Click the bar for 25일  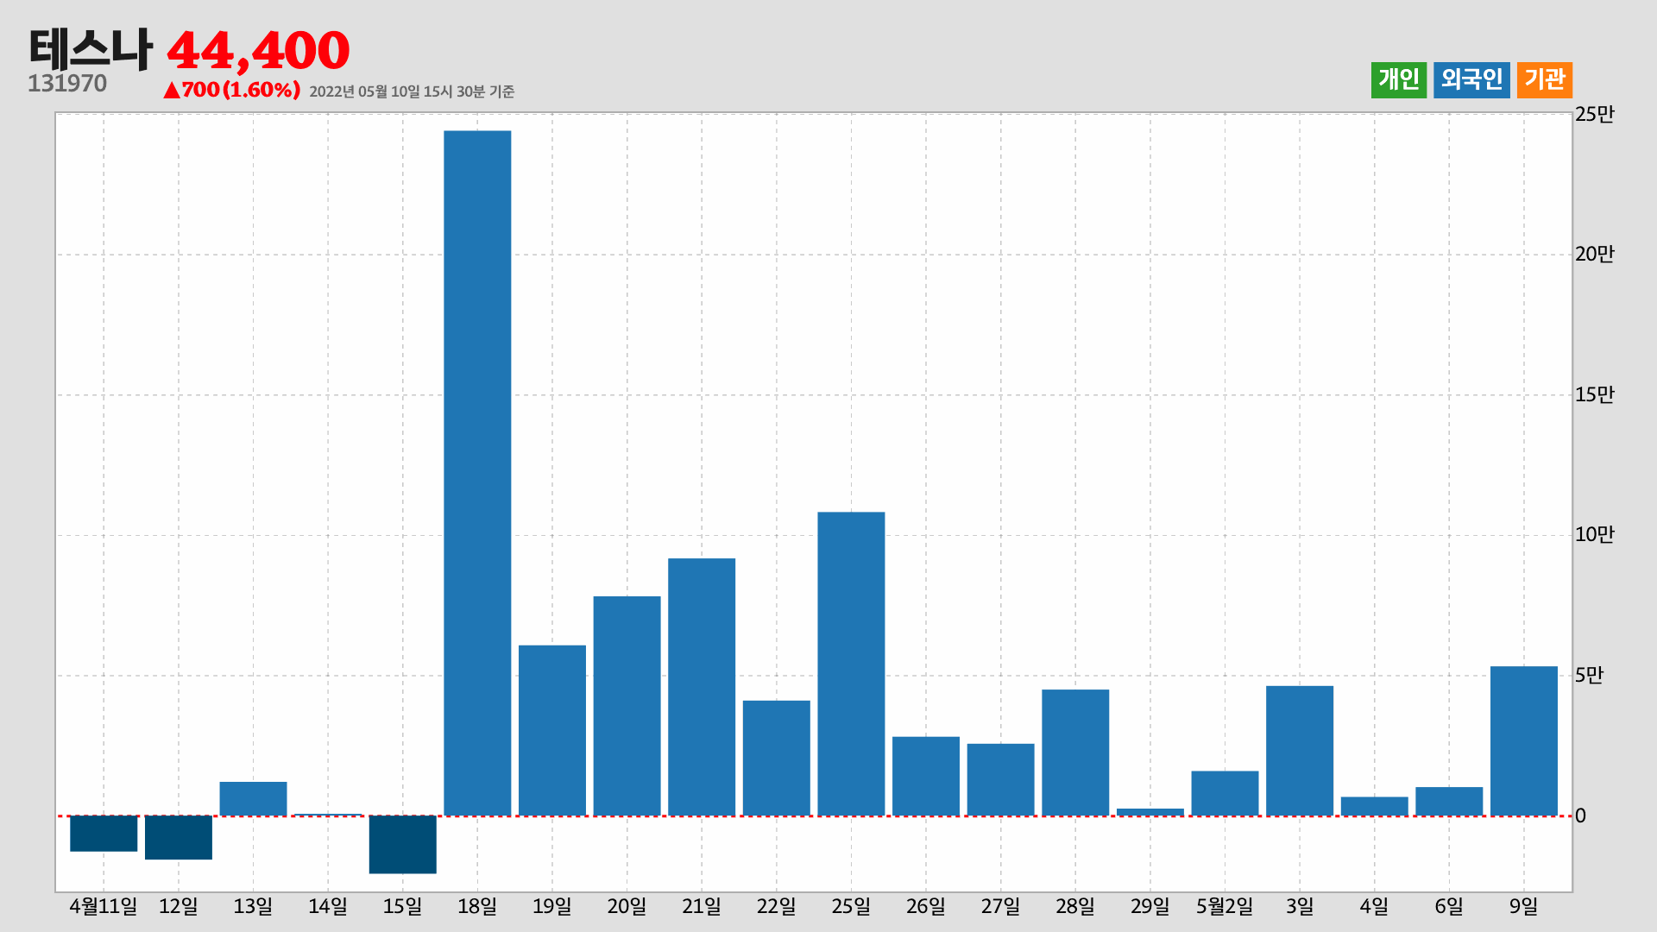(x=851, y=664)
